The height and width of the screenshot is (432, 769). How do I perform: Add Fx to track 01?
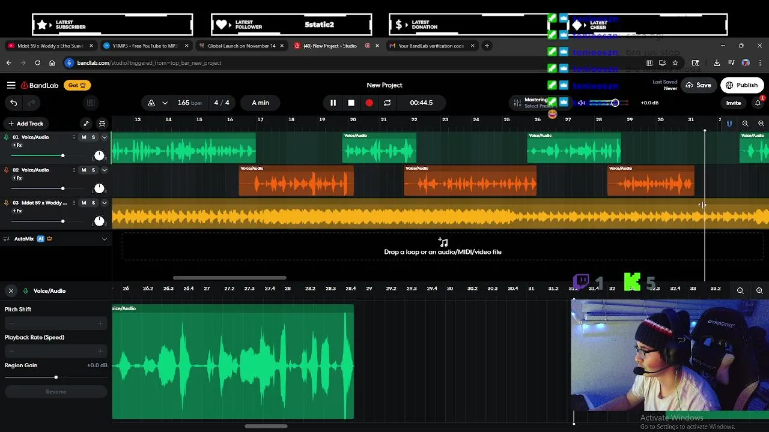(17, 146)
